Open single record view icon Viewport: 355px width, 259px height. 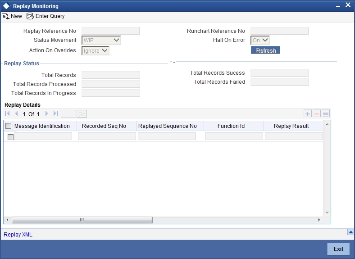(x=326, y=114)
